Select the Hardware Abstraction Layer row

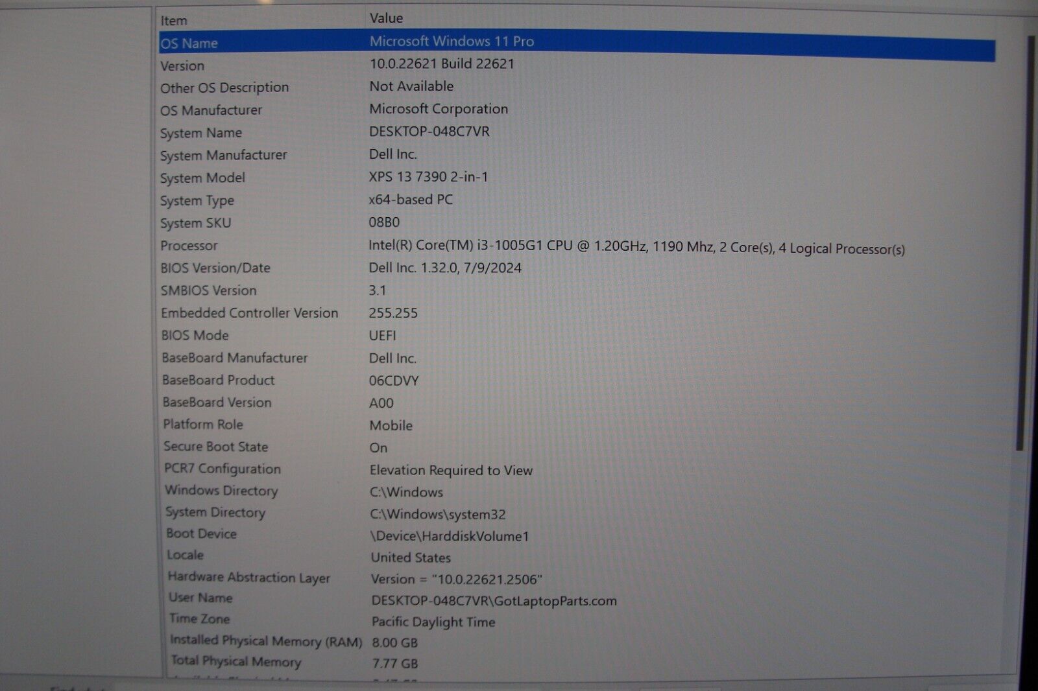click(249, 578)
